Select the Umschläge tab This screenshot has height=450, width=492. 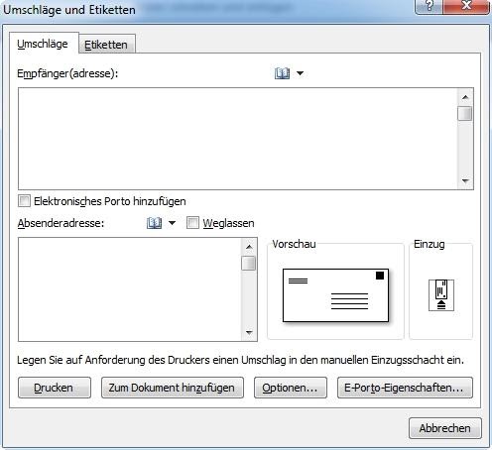[x=43, y=44]
